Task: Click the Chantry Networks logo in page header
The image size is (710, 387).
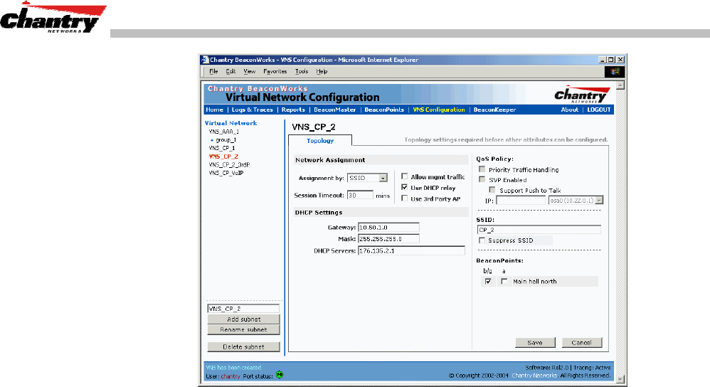Action: 582,95
